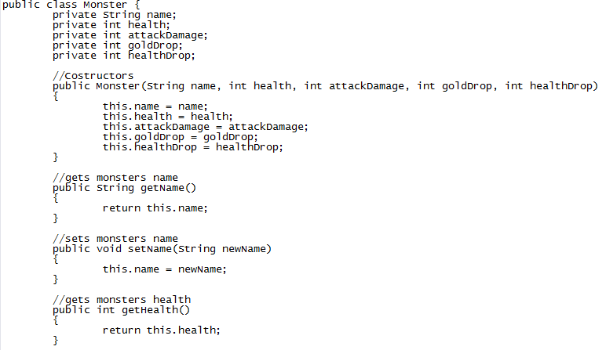Click the attackDamage field declaration
The height and width of the screenshot is (350, 606).
(130, 35)
